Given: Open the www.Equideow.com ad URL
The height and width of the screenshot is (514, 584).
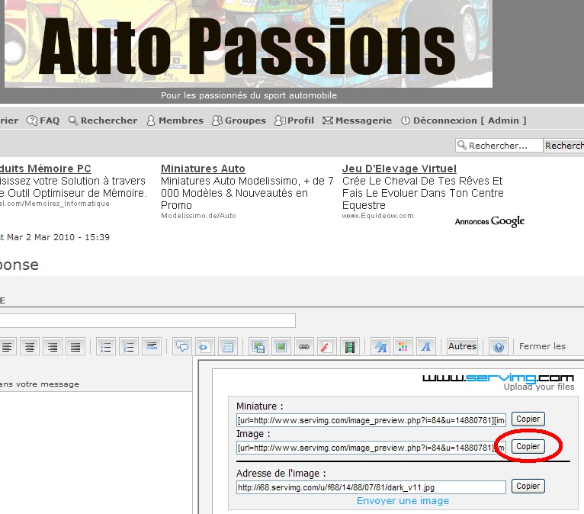Looking at the screenshot, I should click(x=377, y=216).
